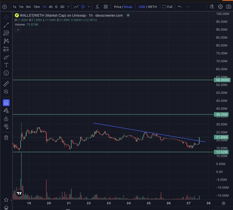The height and width of the screenshot is (210, 233).
Task: Toggle magnet mode snapping
Action: pos(6,103)
